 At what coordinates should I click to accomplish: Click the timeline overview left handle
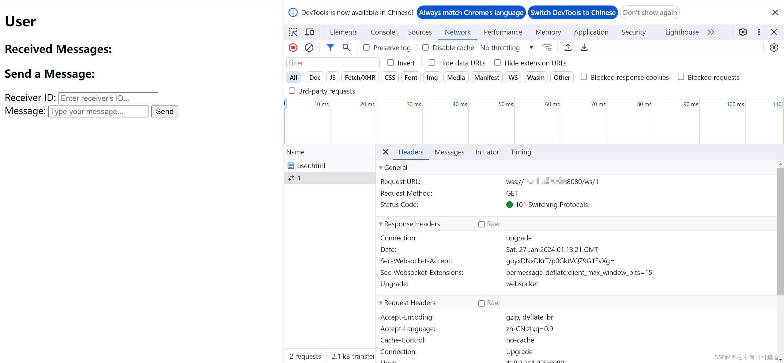coord(285,103)
